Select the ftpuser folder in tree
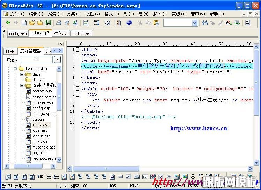 coord(38,80)
